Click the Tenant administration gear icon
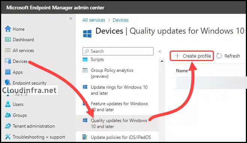247x143 pixels. pyautogui.click(x=8, y=126)
